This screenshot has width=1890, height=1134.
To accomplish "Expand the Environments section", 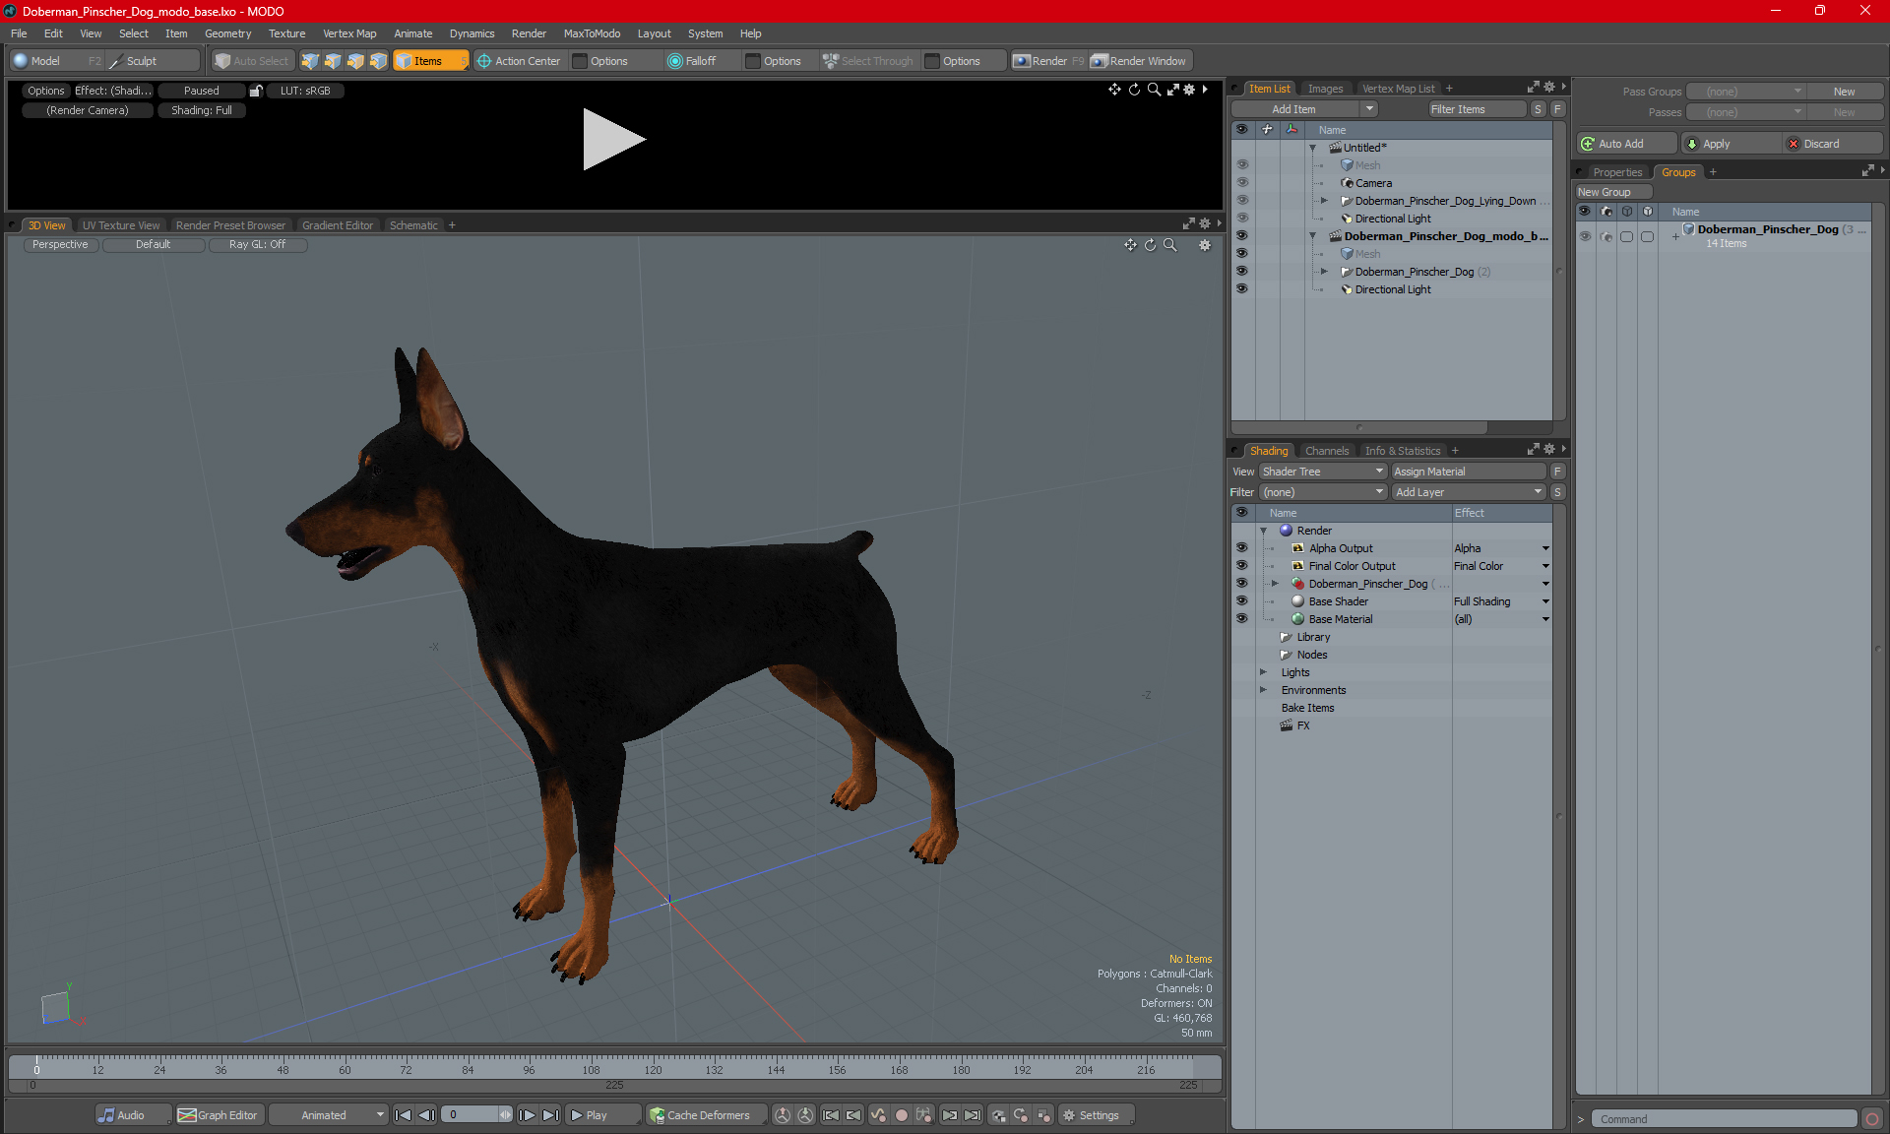I will [x=1263, y=690].
